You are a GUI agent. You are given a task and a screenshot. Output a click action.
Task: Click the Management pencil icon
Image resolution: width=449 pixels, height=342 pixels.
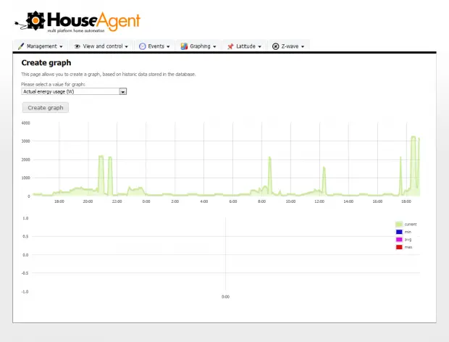click(20, 46)
